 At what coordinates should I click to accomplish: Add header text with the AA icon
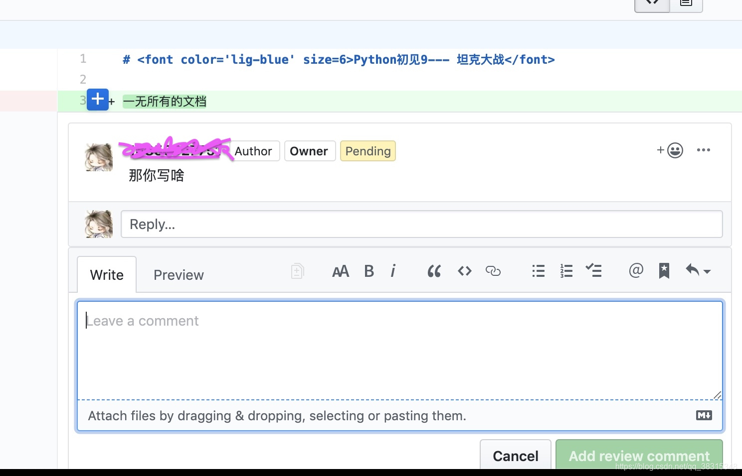(x=341, y=271)
